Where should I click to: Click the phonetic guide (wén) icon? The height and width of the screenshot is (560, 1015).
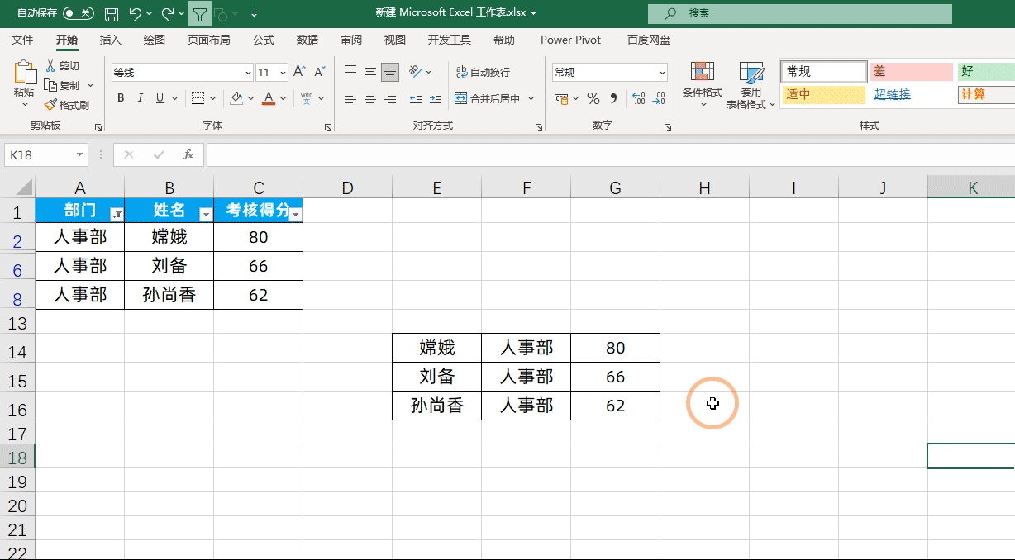307,98
